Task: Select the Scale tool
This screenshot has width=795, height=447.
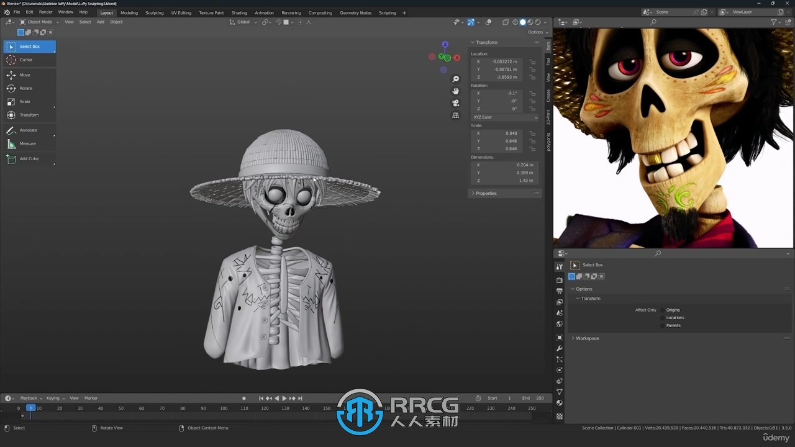Action: [x=29, y=102]
